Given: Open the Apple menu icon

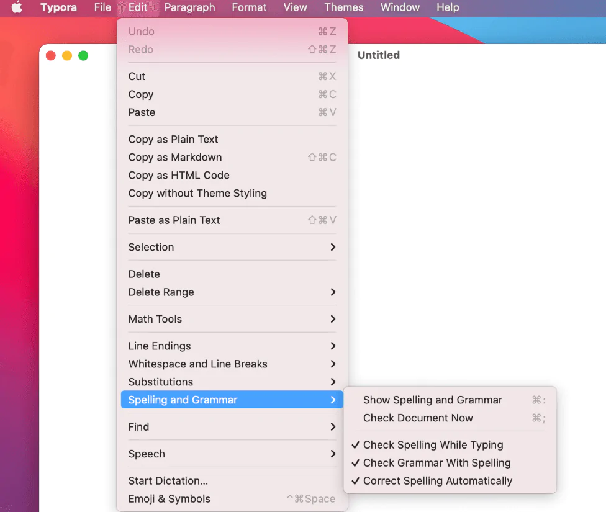Looking at the screenshot, I should tap(17, 7).
